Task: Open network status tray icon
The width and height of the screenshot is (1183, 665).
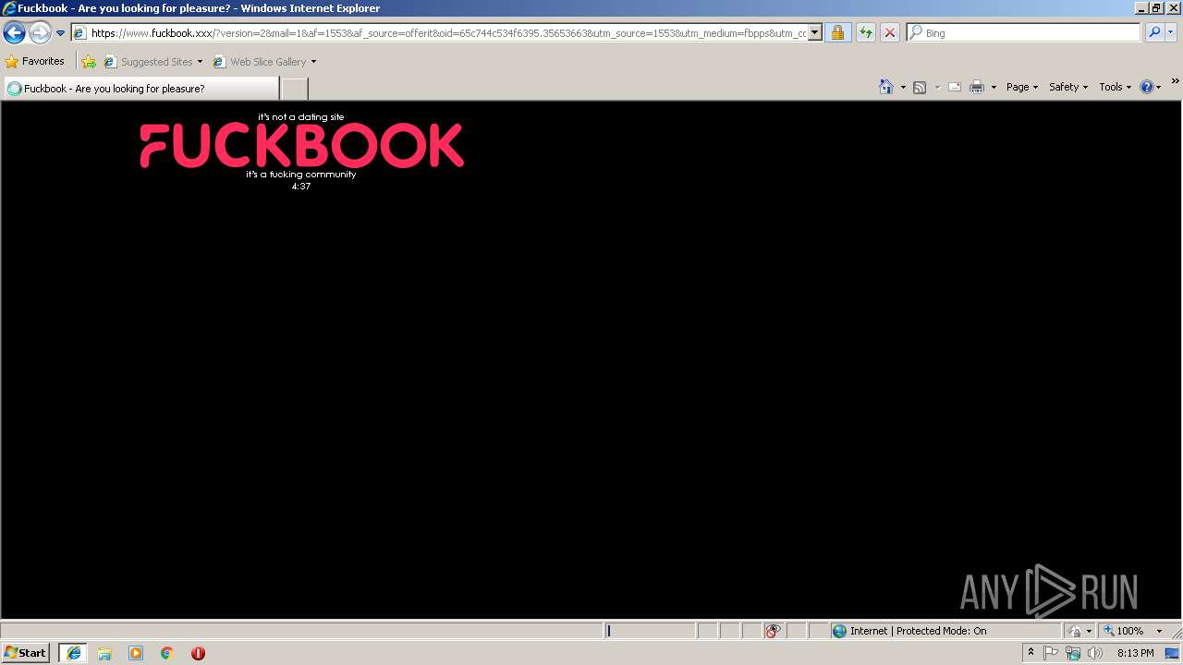Action: [1072, 653]
